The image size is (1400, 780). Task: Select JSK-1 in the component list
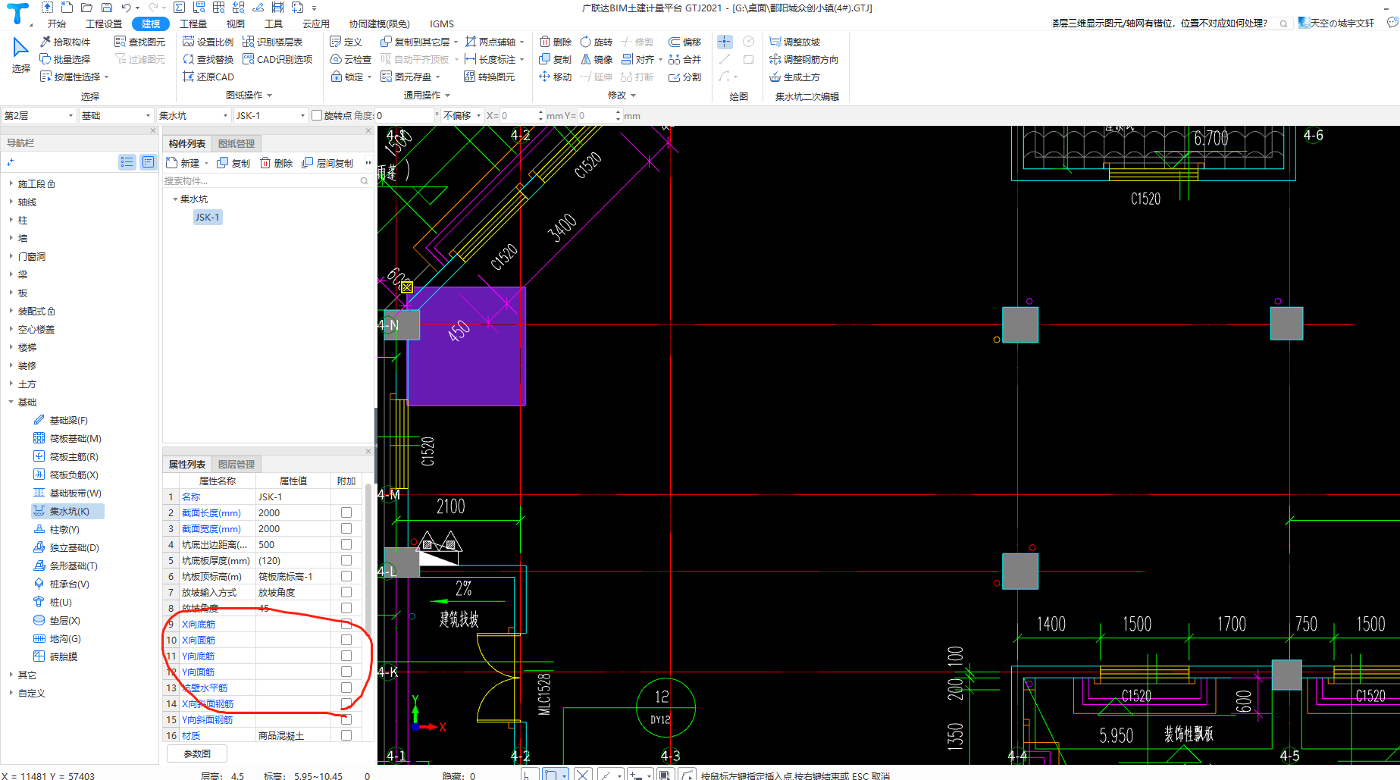coord(207,217)
